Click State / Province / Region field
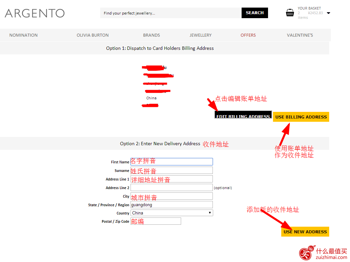The height and width of the screenshot is (262, 350). click(x=172, y=205)
